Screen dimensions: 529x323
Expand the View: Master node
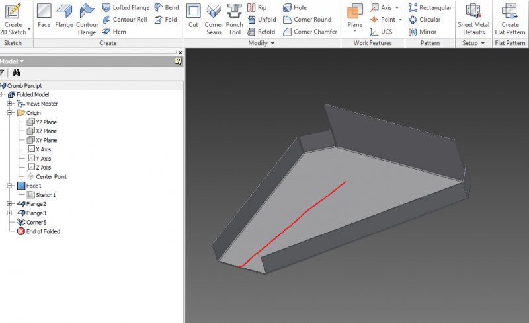[10, 104]
